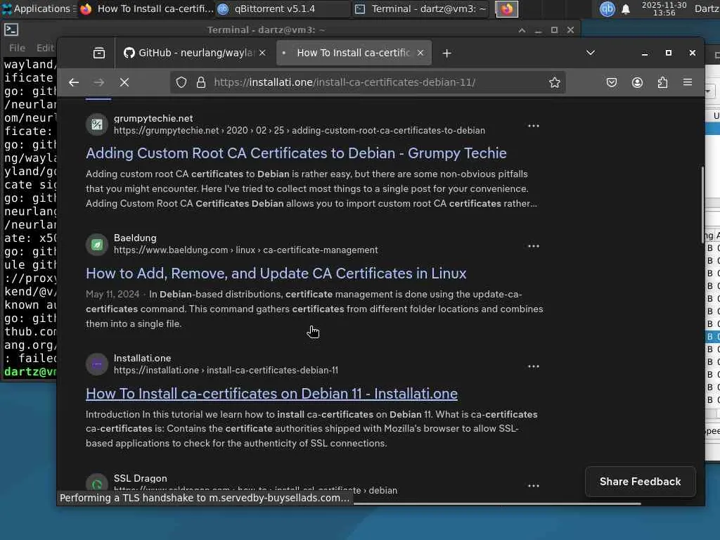Go back to the previous page

coord(73,83)
